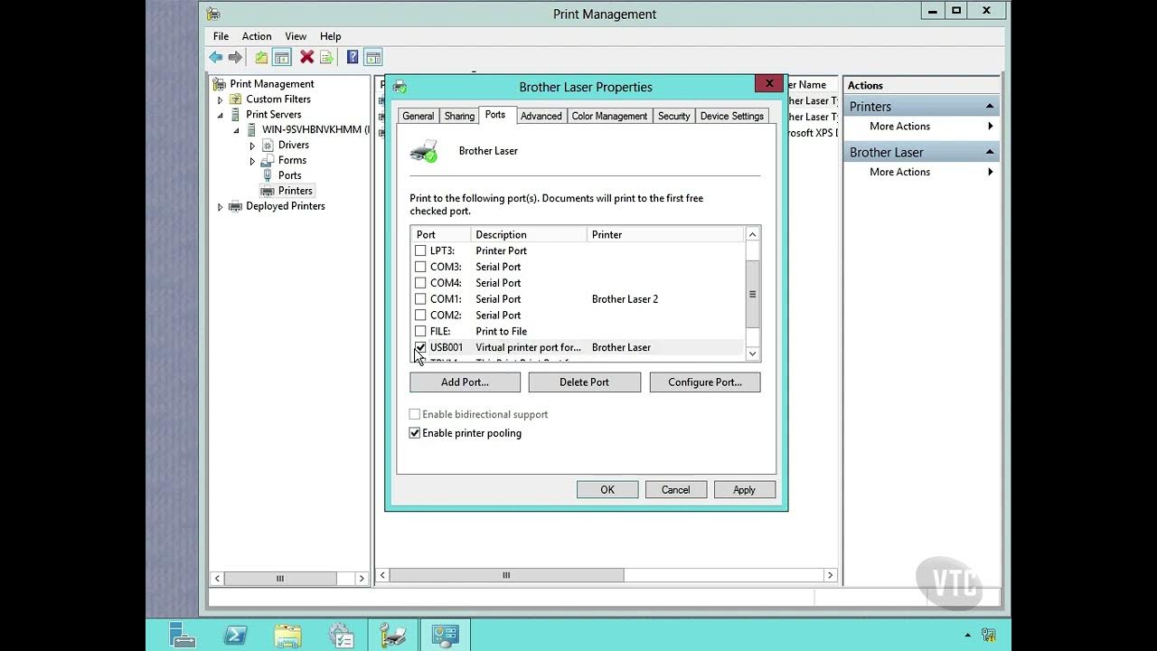
Task: Click the Control Panel taskbar icon
Action: tap(445, 636)
